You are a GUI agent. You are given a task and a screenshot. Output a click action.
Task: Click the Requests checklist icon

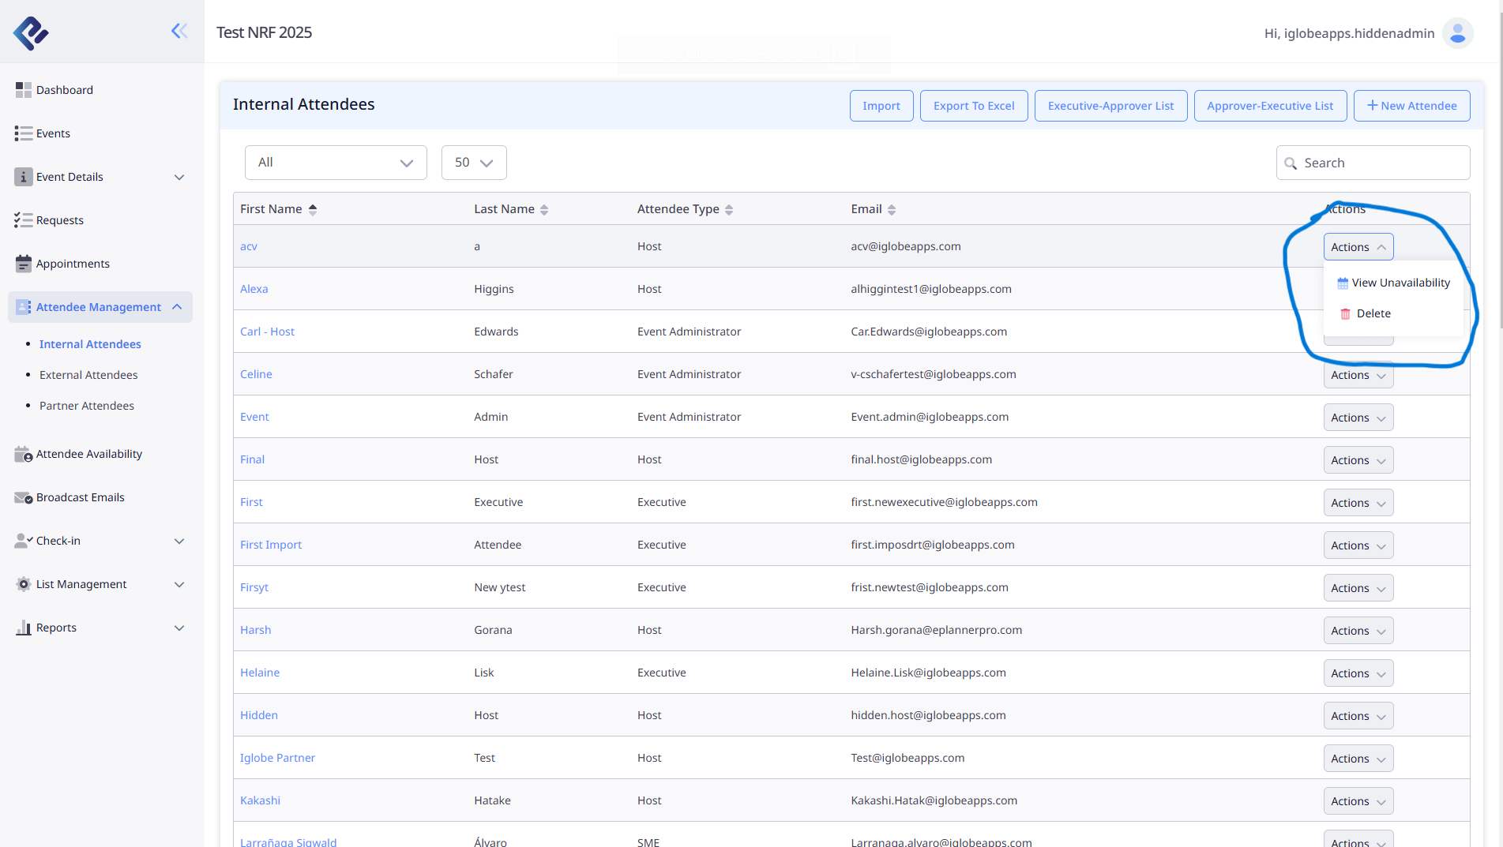(x=23, y=220)
